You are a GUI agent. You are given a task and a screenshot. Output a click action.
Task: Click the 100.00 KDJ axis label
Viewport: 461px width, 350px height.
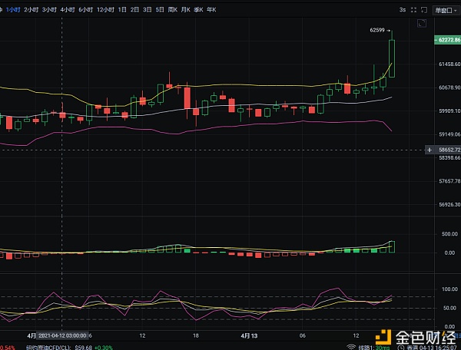[x=449, y=289]
